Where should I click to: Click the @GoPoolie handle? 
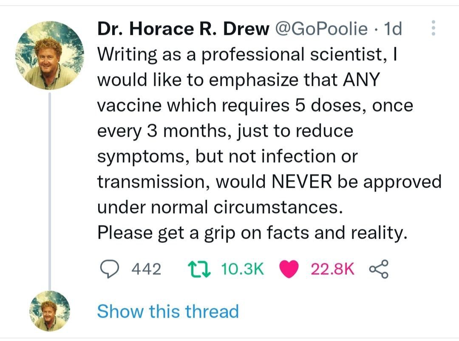(322, 29)
